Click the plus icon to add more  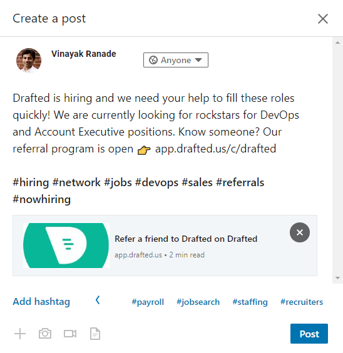tap(20, 334)
